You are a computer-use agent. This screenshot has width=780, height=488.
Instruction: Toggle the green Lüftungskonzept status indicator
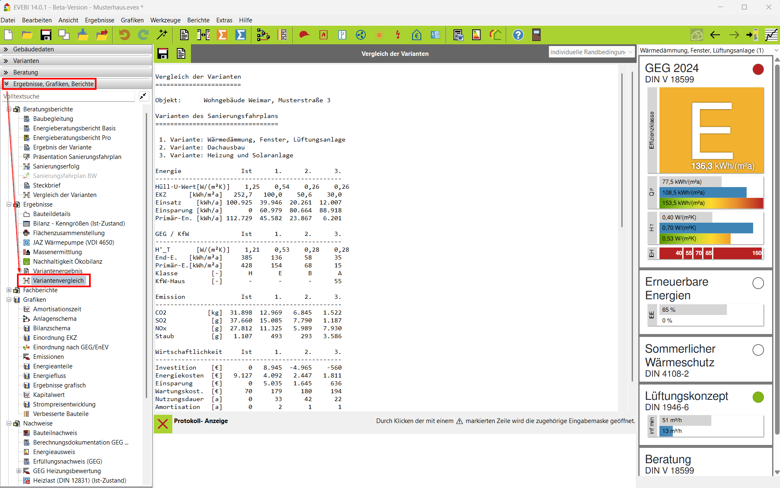(x=758, y=397)
